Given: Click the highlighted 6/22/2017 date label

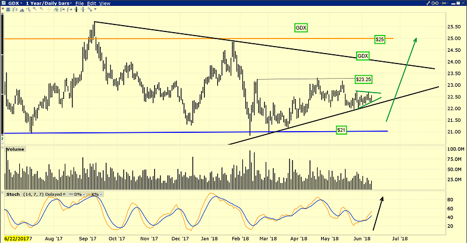Looking at the screenshot, I should coord(16,238).
